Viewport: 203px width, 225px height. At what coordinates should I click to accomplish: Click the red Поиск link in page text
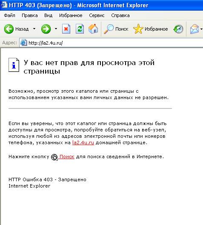click(67, 157)
